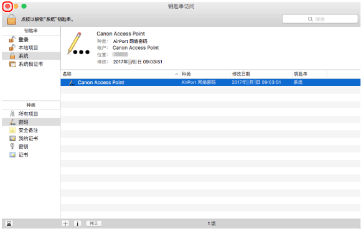Select the 系统根证书 keychain
Viewport: 361px width, 229px height.
tap(31, 64)
